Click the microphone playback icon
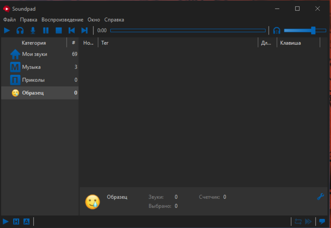 33,30
